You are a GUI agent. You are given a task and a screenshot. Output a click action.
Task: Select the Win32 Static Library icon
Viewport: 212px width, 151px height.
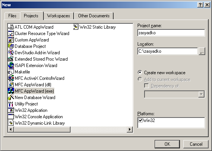[x=76, y=27]
